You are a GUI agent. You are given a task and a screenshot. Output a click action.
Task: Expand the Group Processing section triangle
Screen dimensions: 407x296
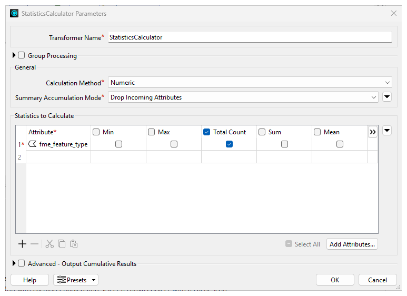[x=14, y=55]
